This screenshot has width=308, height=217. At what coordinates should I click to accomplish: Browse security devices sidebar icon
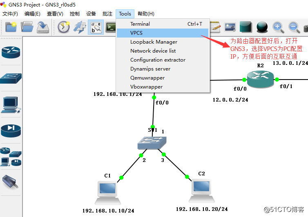[11, 131]
